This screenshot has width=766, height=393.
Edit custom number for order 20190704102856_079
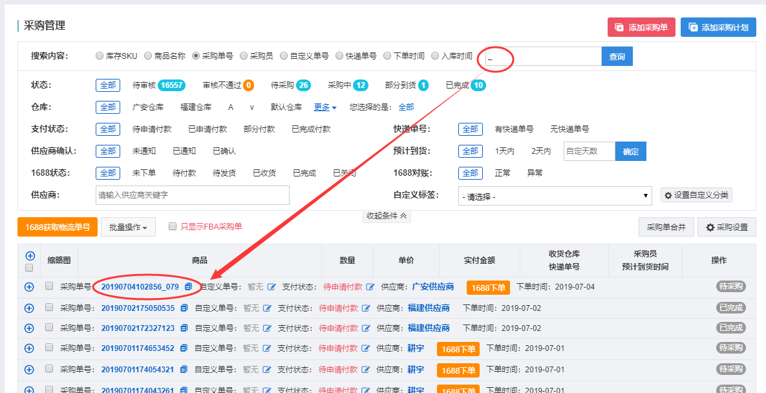point(271,287)
